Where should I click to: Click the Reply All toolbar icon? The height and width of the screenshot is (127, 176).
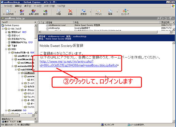34,12
